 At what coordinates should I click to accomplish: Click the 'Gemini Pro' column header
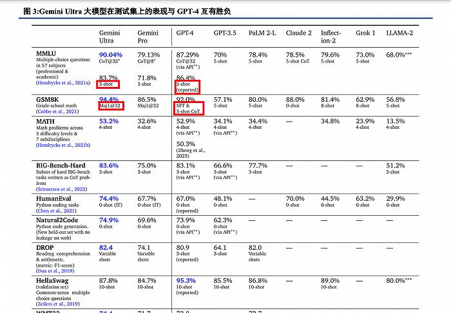tap(148, 37)
